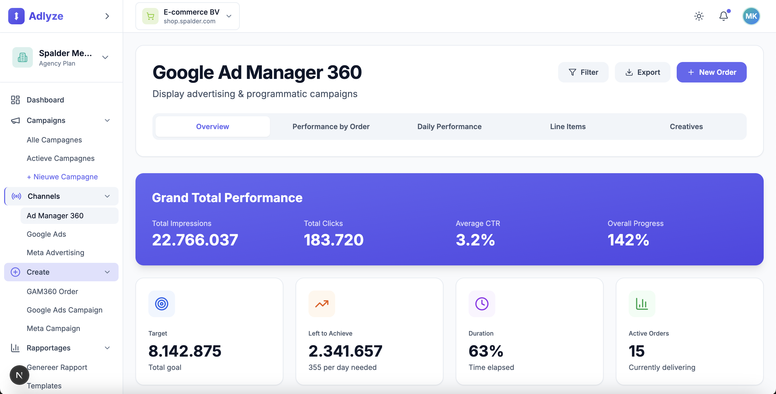Image resolution: width=776 pixels, height=394 pixels.
Task: Open the round N badge at bottom left
Action: [19, 375]
